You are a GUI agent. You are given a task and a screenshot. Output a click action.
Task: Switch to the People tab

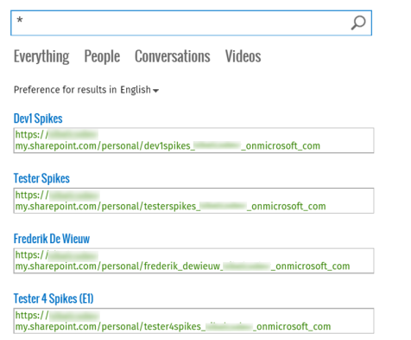click(102, 56)
